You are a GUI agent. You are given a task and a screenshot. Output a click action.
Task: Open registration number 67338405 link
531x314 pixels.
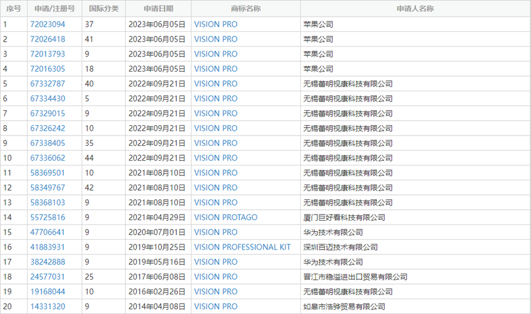coord(47,144)
